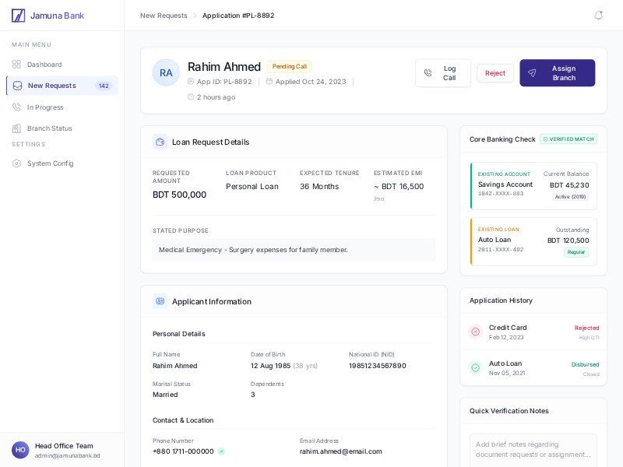Click the Verified Match badge
Viewport: 623px width, 467px height.
pos(568,139)
